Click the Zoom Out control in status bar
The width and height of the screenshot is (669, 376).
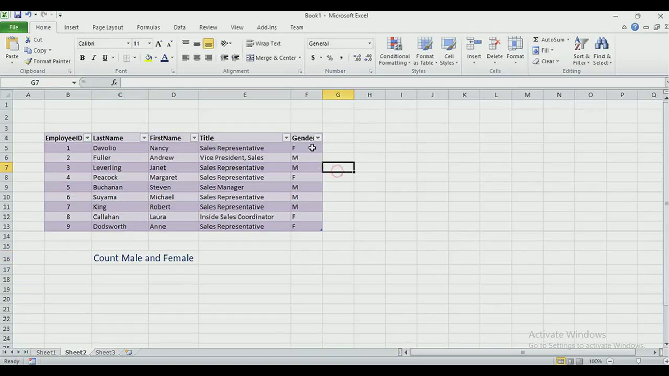pyautogui.click(x=610, y=361)
